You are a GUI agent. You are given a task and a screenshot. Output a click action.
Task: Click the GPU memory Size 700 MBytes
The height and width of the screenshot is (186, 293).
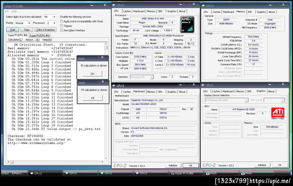coord(272,127)
